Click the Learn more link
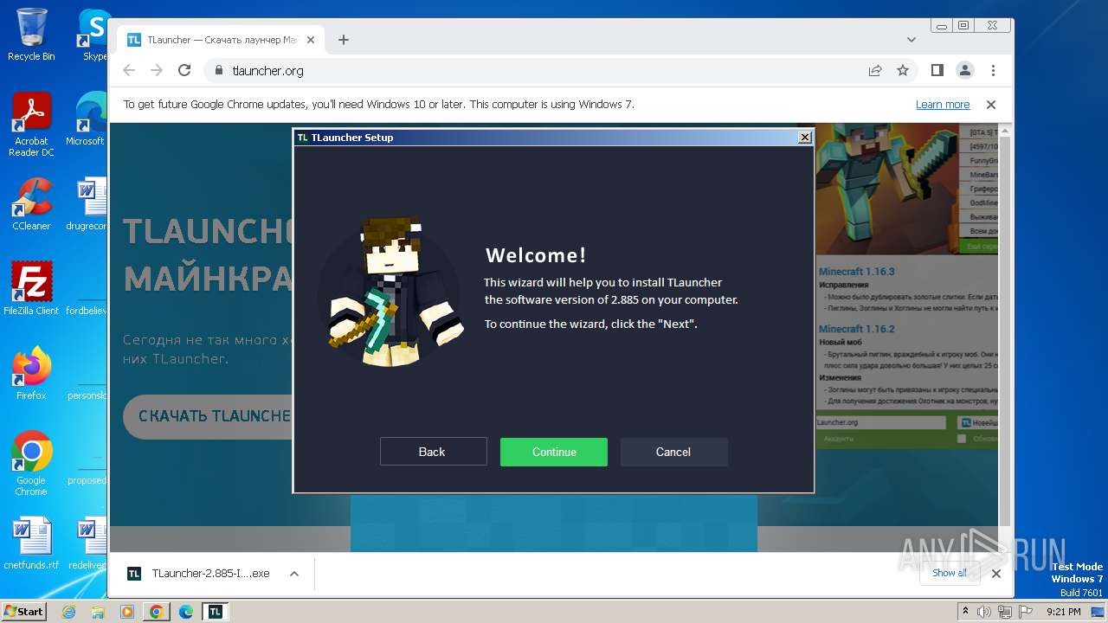 pos(943,104)
